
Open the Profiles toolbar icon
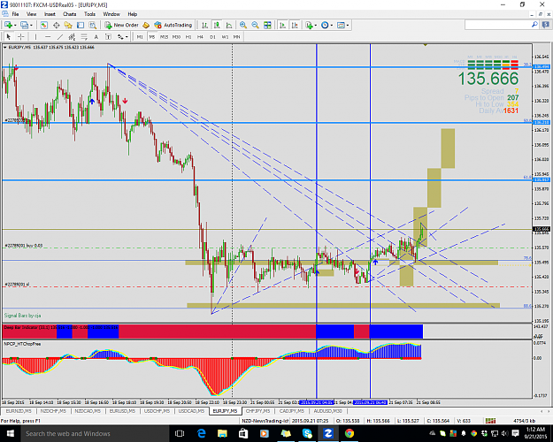tap(24, 25)
